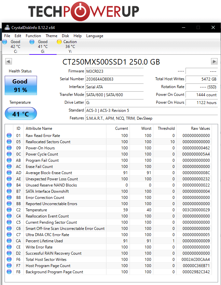Click status orb for C2 Temperature row
Screen dimensions: 221x285
(x=9, y=210)
